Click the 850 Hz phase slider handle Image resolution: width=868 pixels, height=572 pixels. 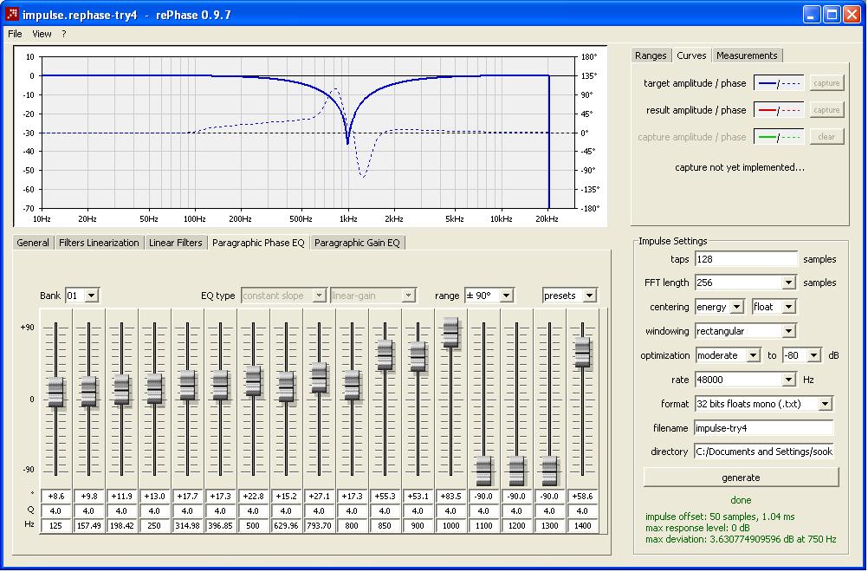click(385, 355)
